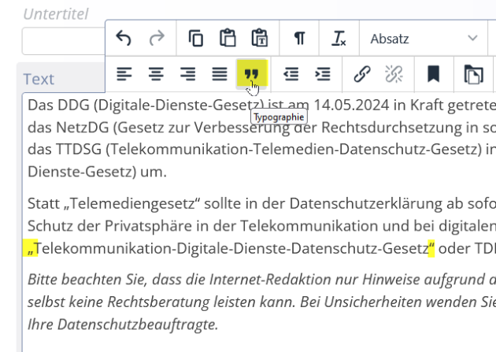Image resolution: width=496 pixels, height=352 pixels.
Task: Click the line starting "das NetzDG"
Action: pyautogui.click(x=261, y=128)
